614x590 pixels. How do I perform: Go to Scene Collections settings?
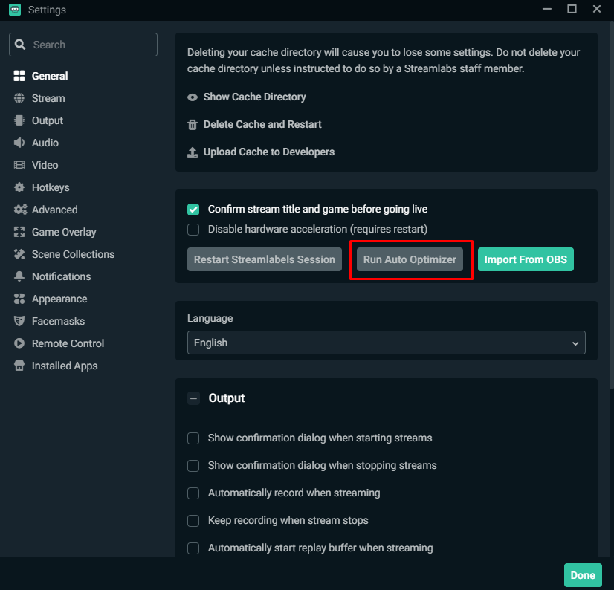(73, 254)
